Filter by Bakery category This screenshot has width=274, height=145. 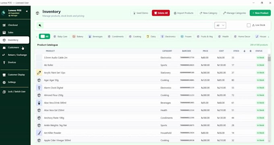pos(78,37)
